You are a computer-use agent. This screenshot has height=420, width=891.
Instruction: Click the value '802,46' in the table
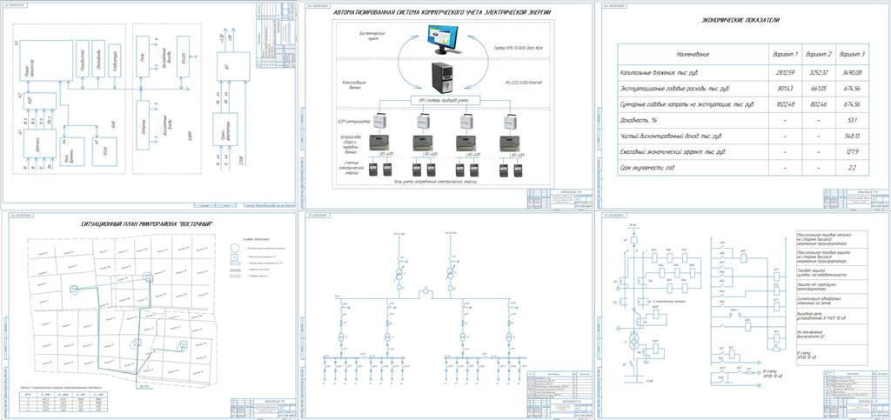[x=820, y=104]
